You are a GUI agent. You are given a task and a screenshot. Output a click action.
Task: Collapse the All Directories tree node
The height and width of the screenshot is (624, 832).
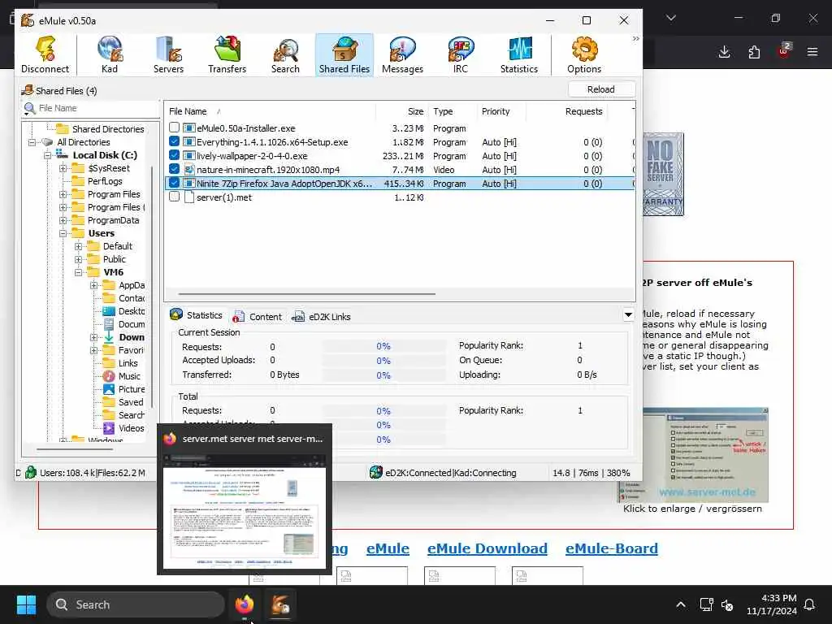pyautogui.click(x=32, y=142)
